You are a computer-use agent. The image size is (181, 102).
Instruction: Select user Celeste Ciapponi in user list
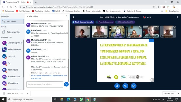pos(12,43)
